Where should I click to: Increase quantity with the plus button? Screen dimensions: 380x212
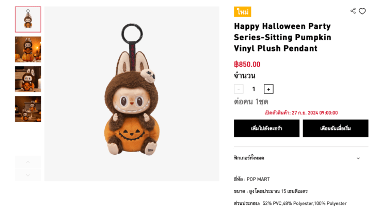coord(268,89)
